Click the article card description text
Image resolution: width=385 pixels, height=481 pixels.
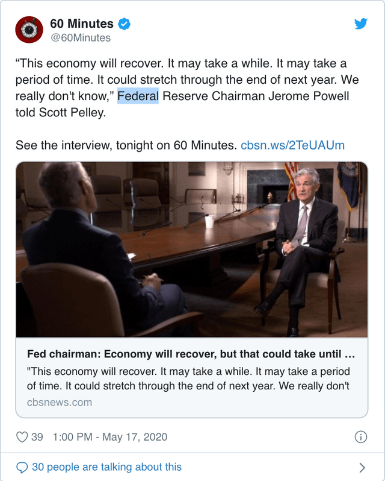tap(188, 379)
